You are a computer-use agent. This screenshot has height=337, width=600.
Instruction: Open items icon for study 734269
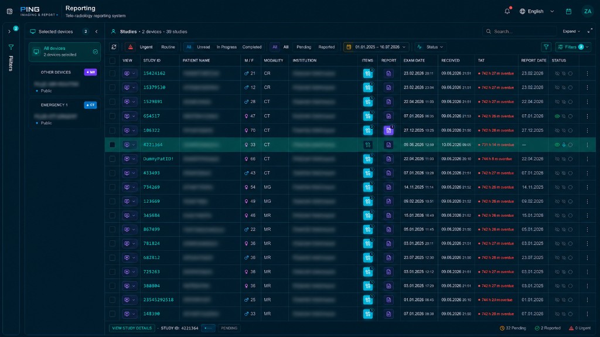click(368, 188)
